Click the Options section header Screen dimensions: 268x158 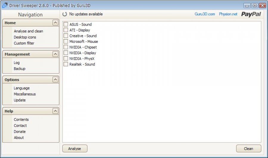[31, 80]
